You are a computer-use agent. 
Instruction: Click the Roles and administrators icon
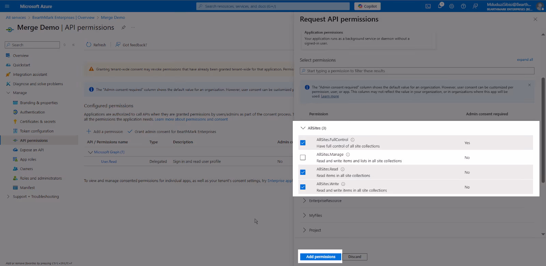[15, 178]
